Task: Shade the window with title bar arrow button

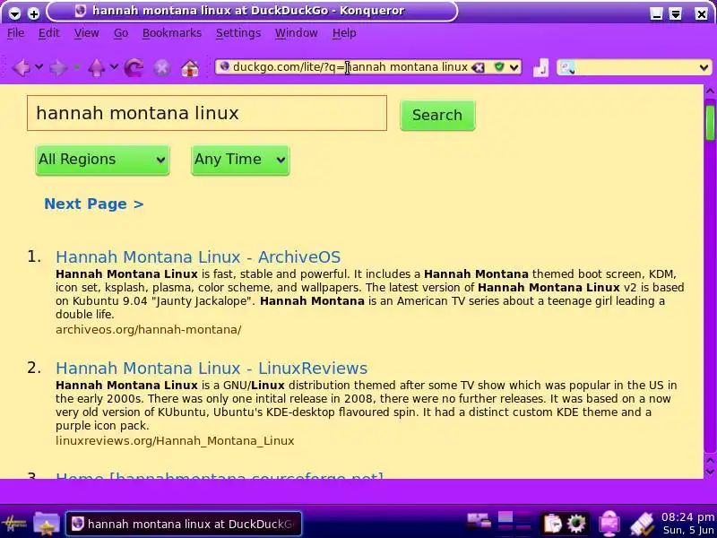Action: click(676, 13)
